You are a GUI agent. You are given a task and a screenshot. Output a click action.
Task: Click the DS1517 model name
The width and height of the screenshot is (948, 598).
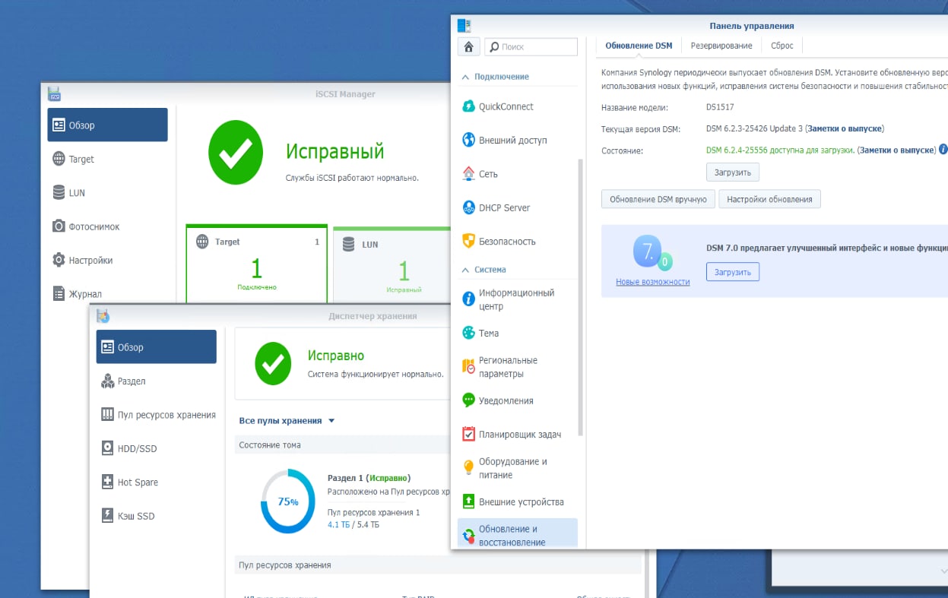click(720, 107)
